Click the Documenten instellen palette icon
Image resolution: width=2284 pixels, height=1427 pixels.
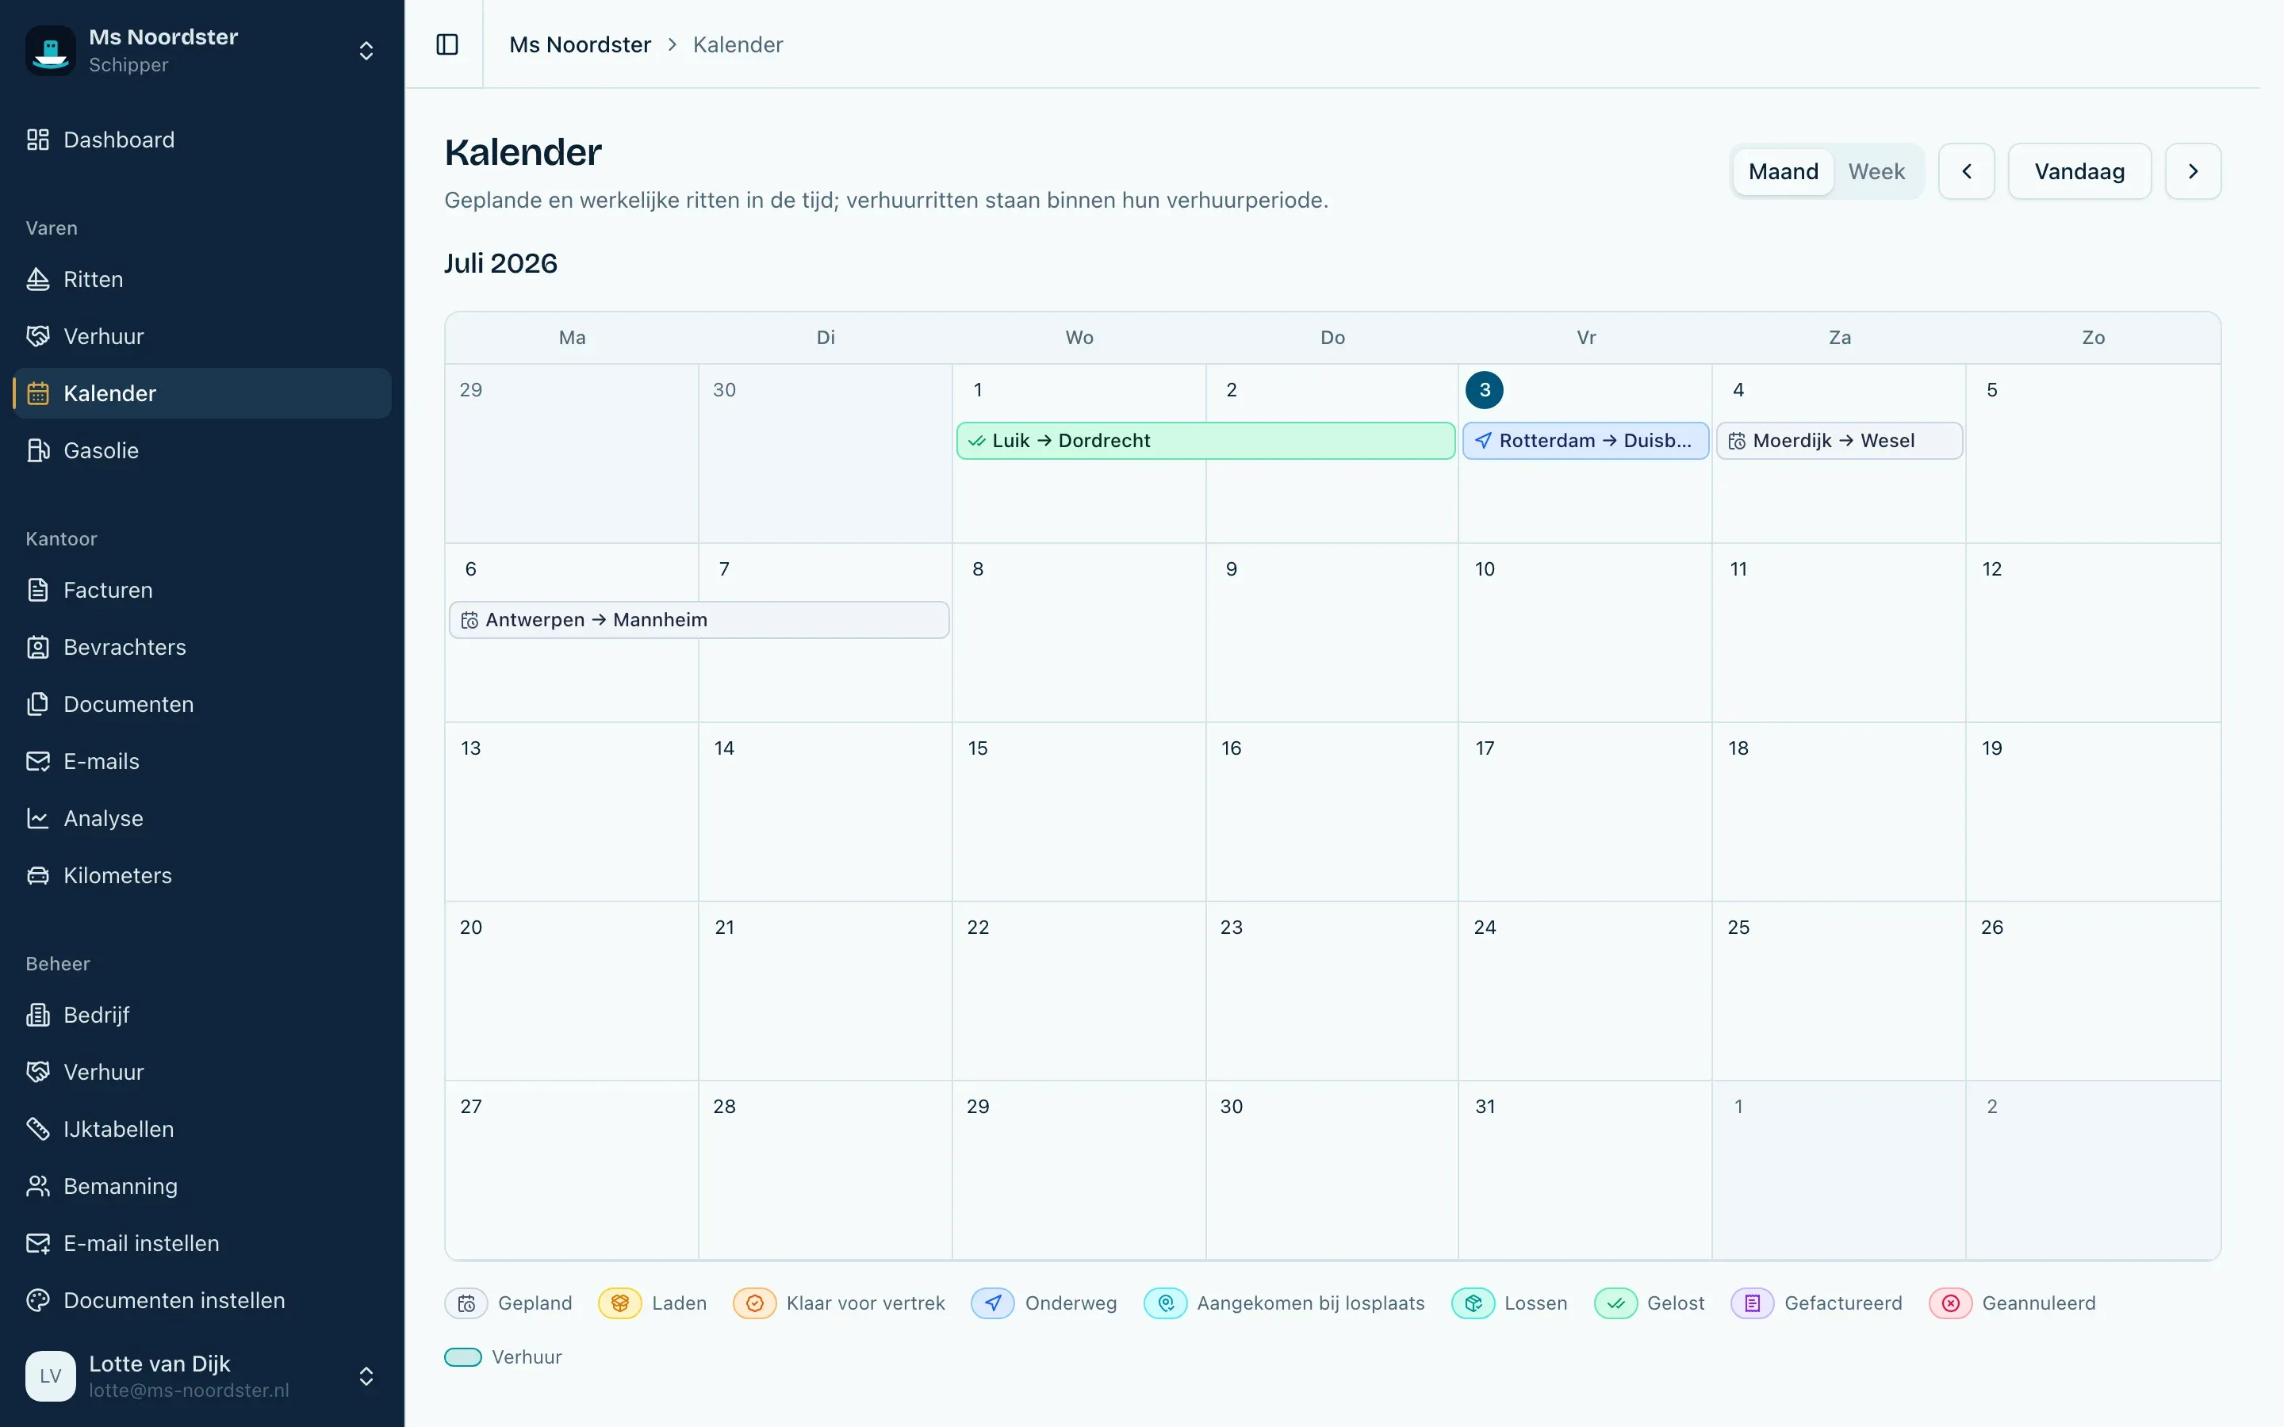click(38, 1300)
